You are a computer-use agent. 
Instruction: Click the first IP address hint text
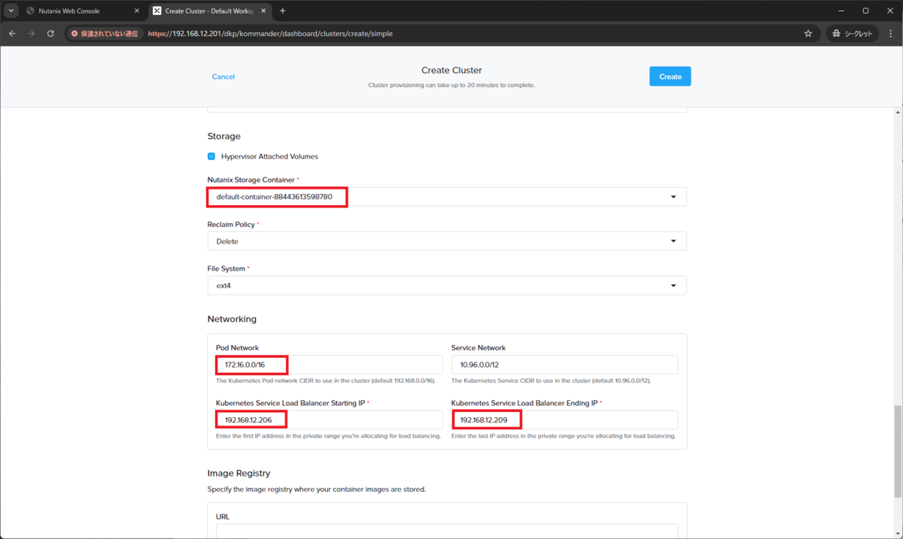click(x=328, y=435)
